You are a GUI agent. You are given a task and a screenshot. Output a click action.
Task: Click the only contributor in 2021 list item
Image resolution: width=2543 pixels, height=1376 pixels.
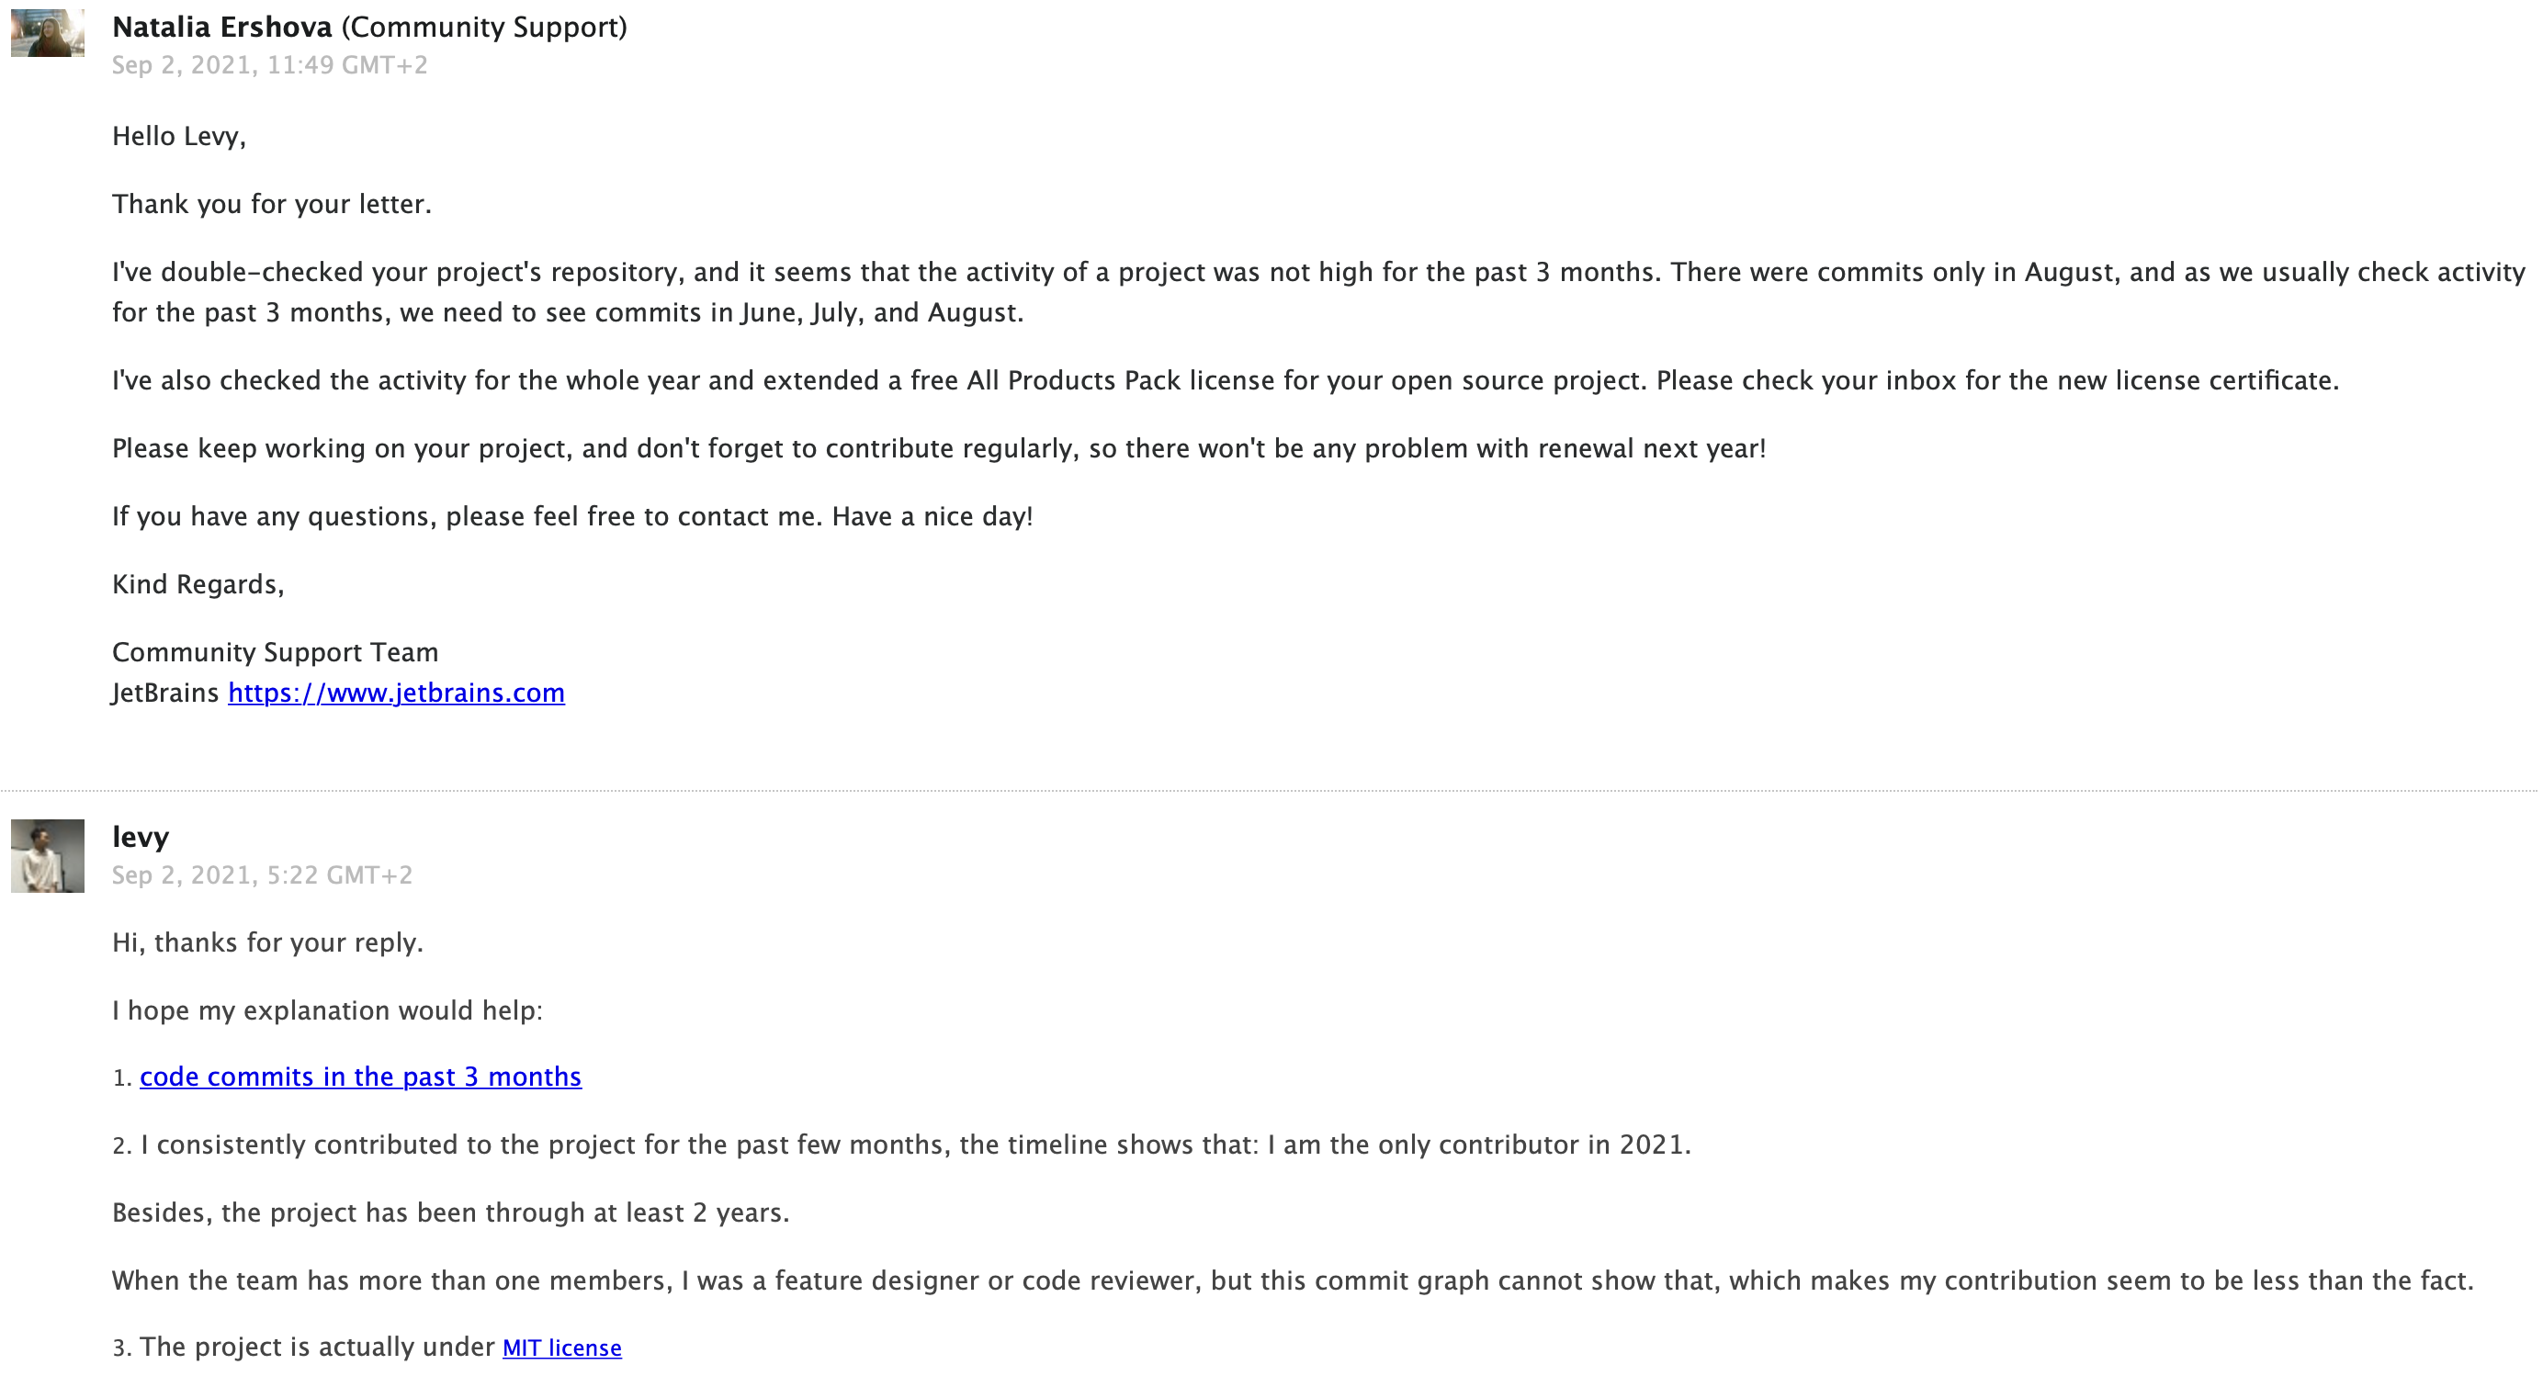pos(915,1145)
